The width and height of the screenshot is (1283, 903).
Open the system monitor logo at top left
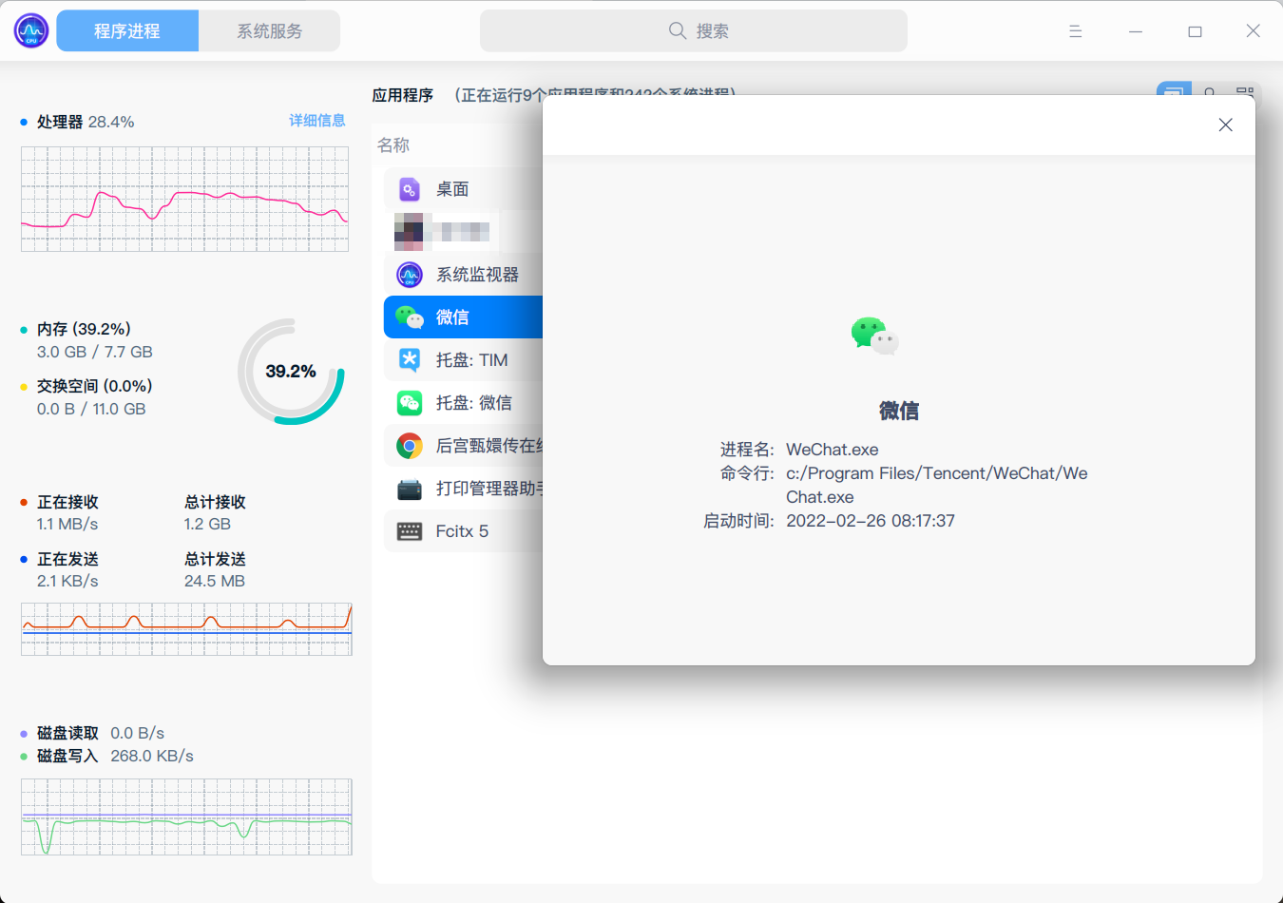click(x=30, y=30)
